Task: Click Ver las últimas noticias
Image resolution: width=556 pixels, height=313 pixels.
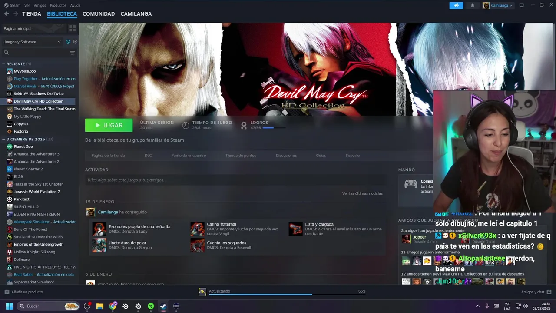Action: click(362, 193)
